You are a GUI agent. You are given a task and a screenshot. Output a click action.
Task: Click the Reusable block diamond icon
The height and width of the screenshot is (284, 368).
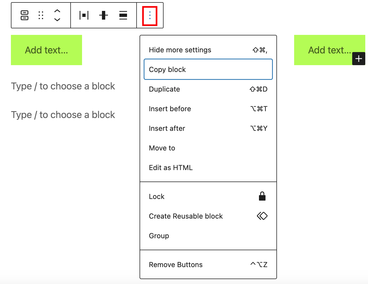coord(262,216)
